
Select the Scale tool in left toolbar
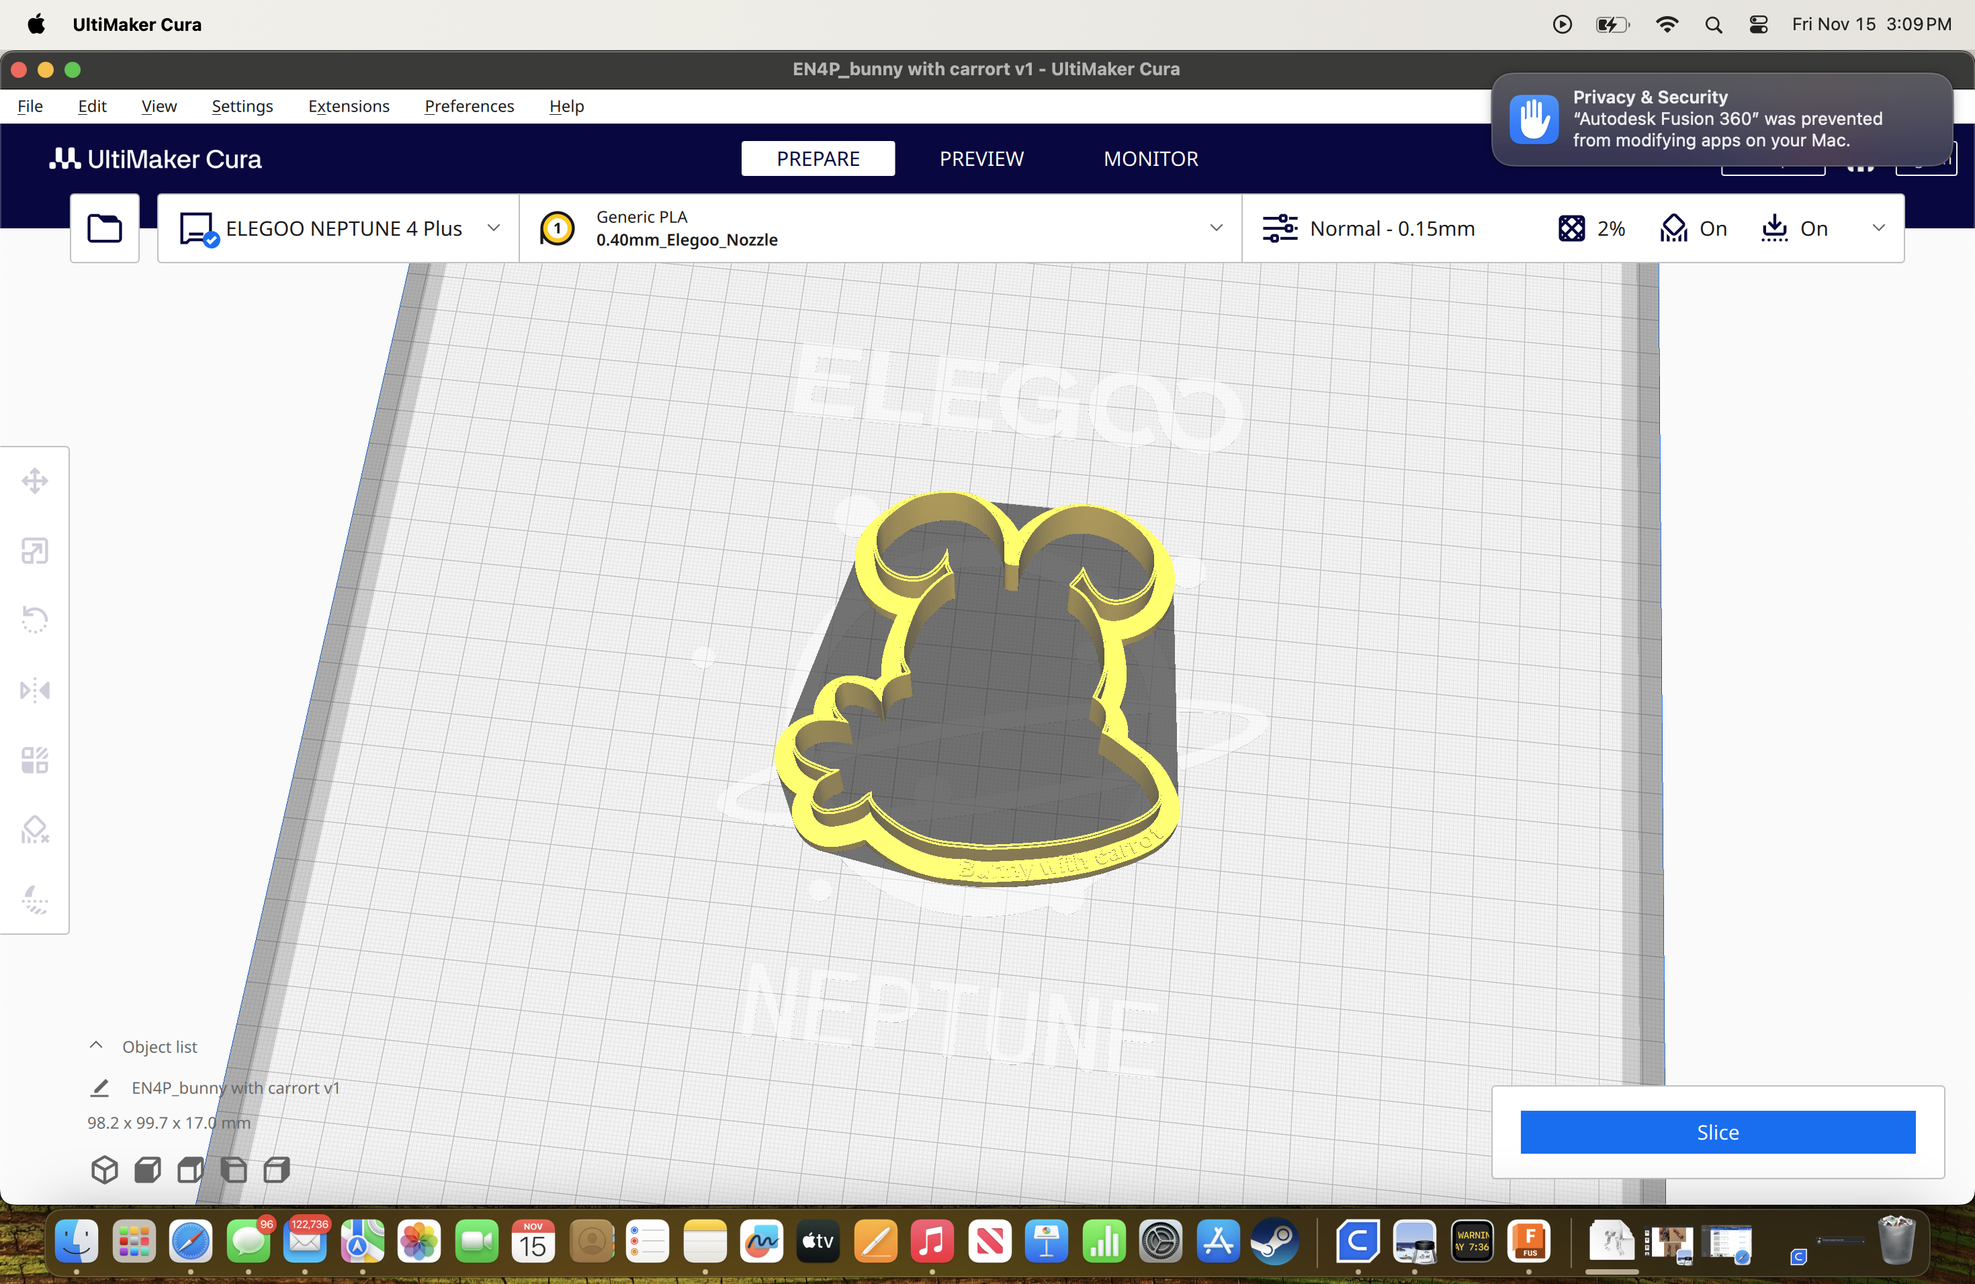[x=35, y=551]
